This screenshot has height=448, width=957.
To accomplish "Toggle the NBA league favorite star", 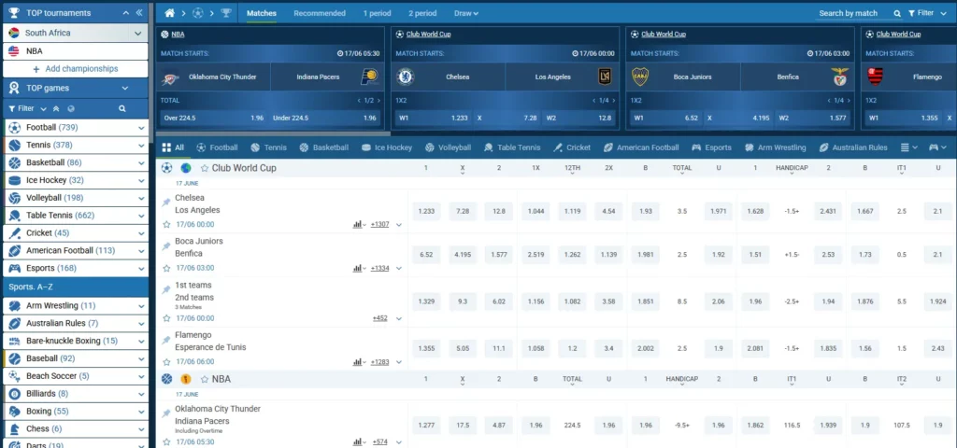I will click(204, 380).
